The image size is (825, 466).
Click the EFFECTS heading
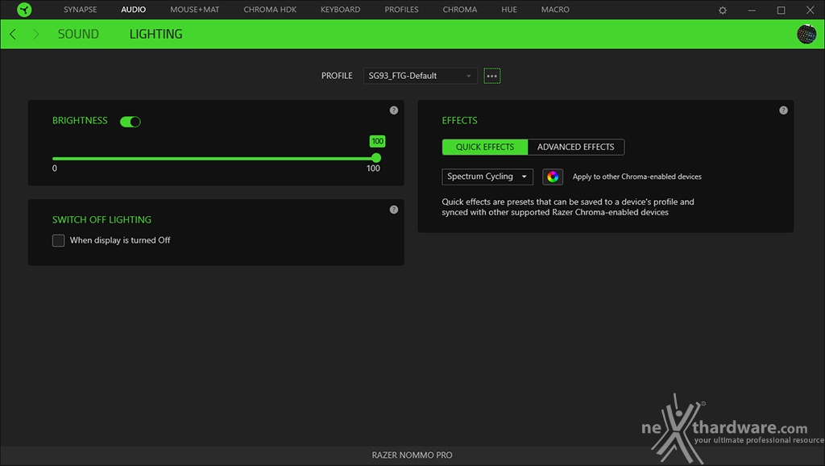[x=459, y=121]
